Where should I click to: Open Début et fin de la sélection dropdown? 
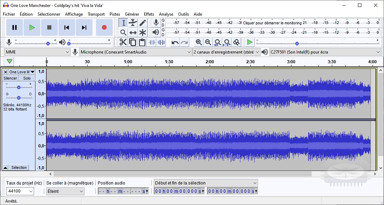(206, 183)
